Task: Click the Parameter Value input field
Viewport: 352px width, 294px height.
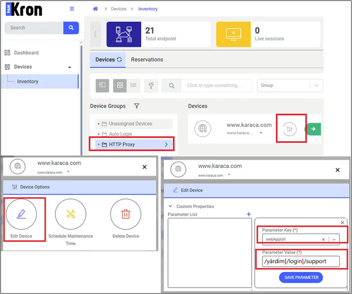Action: point(301,262)
